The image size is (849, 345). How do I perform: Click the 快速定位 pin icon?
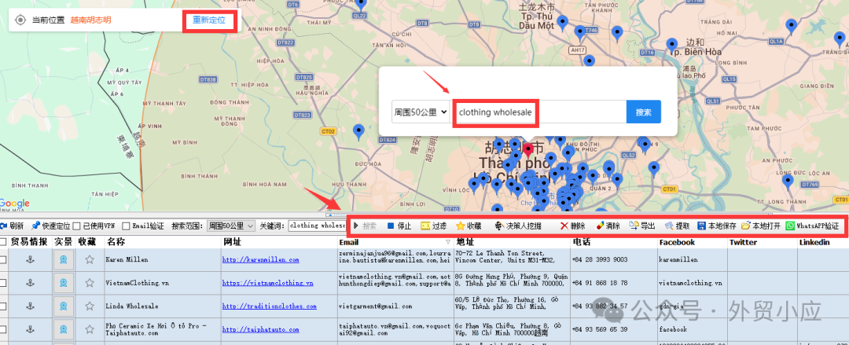(x=36, y=226)
